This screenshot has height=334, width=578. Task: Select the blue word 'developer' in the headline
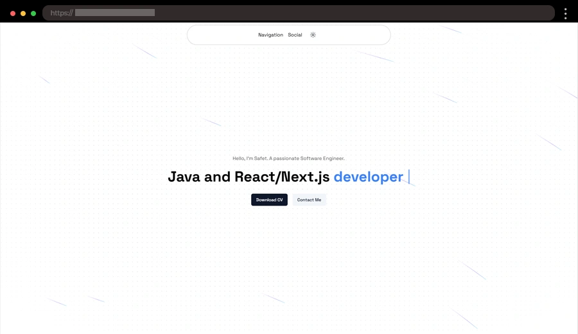pos(368,177)
